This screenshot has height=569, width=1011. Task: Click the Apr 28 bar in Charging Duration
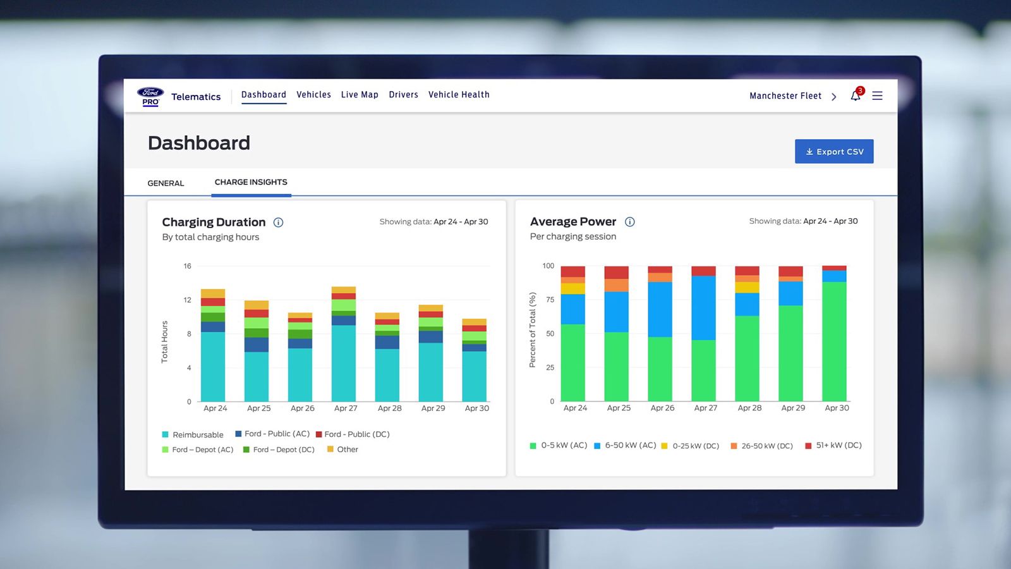click(x=387, y=357)
